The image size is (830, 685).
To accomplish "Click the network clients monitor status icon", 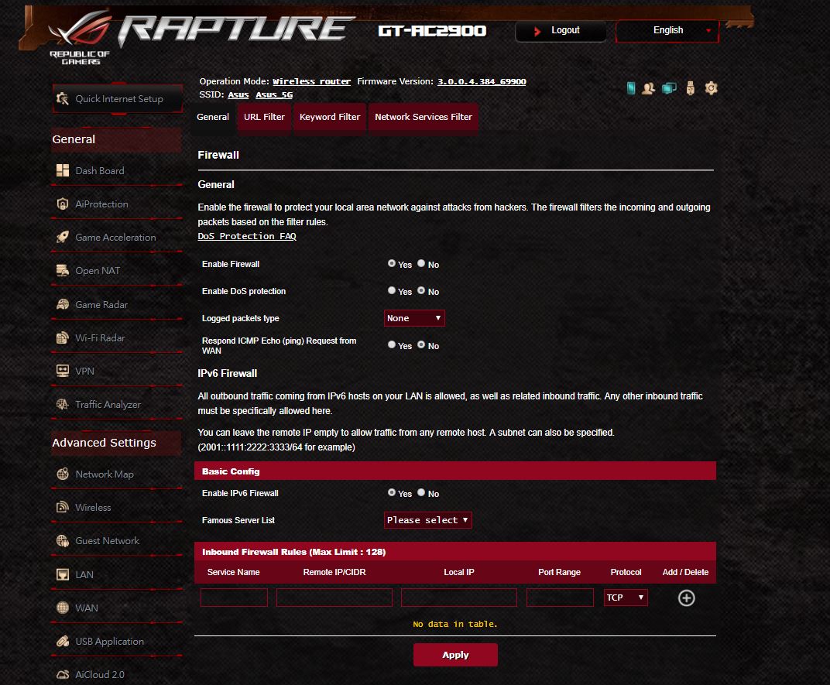I will (669, 88).
